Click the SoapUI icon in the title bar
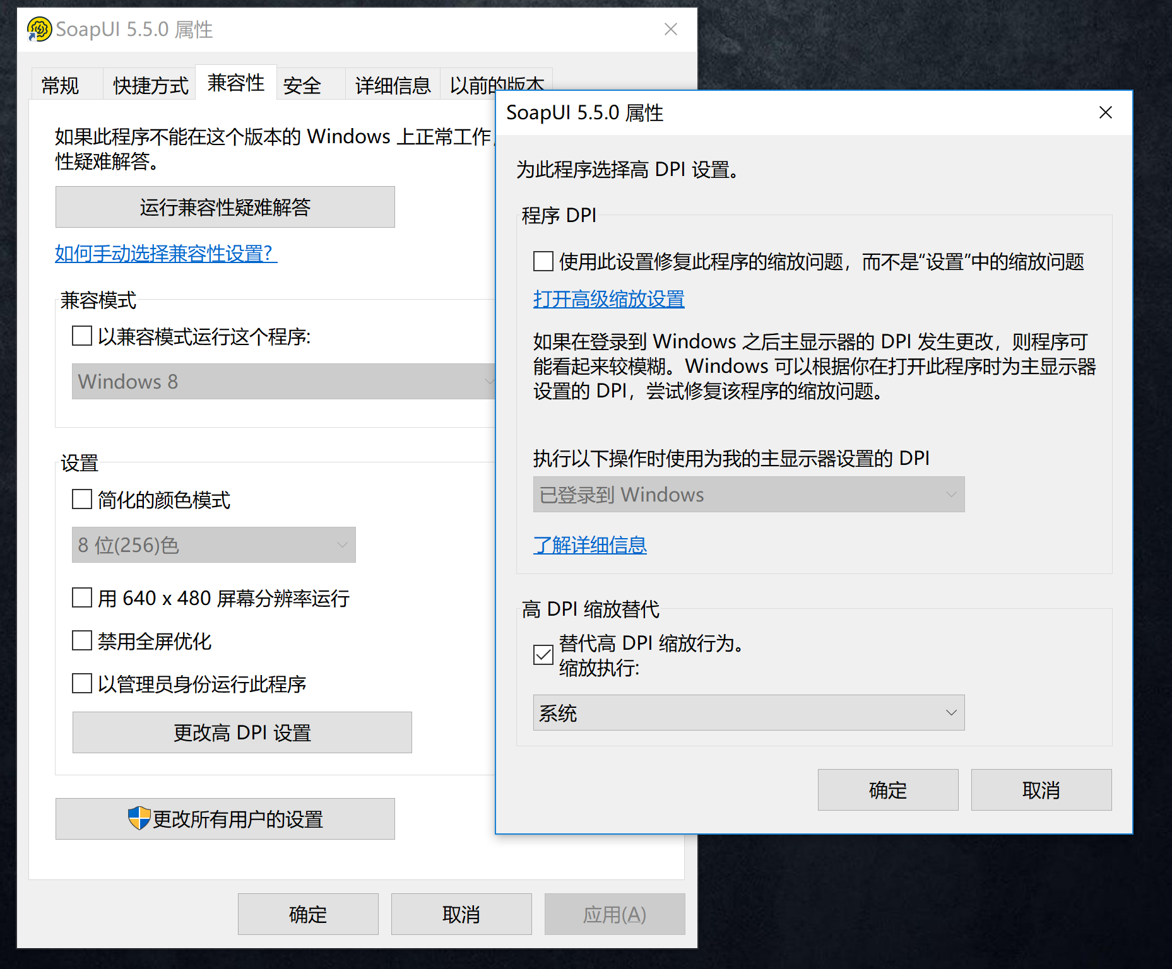This screenshot has height=969, width=1172. (x=38, y=29)
